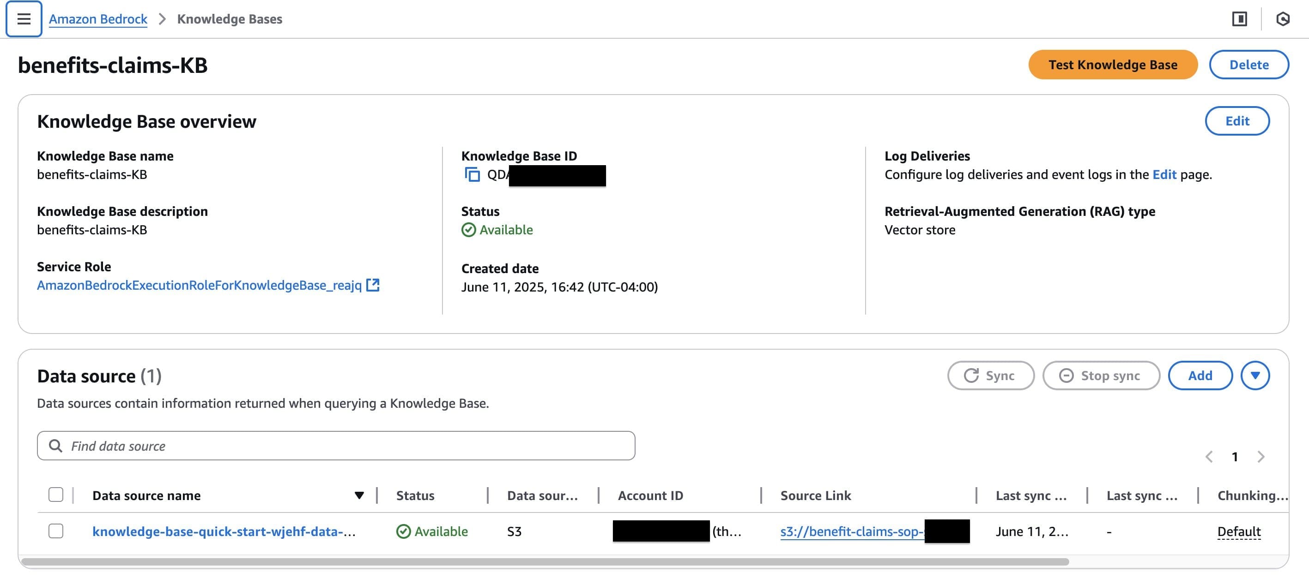
Task: Click the Test Knowledge Base button
Action: pos(1113,65)
